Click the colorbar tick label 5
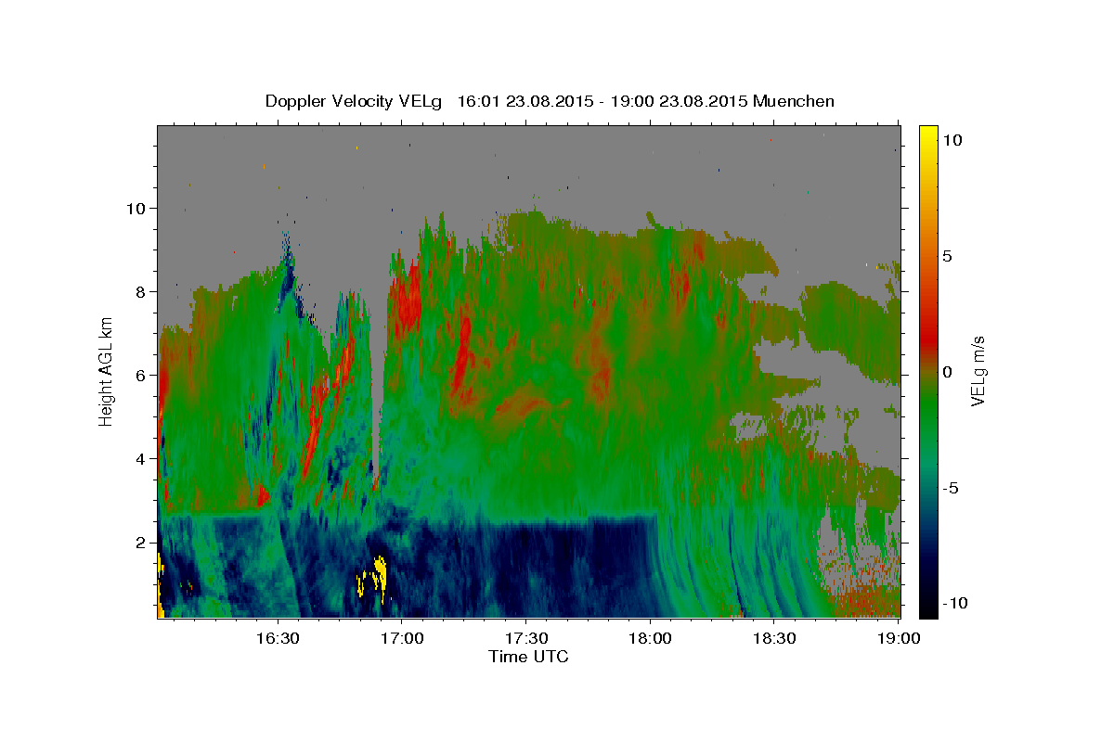 [x=947, y=255]
